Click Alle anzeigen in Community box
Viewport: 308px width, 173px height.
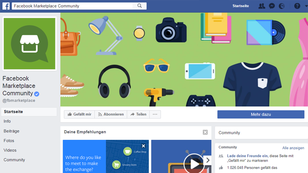(293, 148)
